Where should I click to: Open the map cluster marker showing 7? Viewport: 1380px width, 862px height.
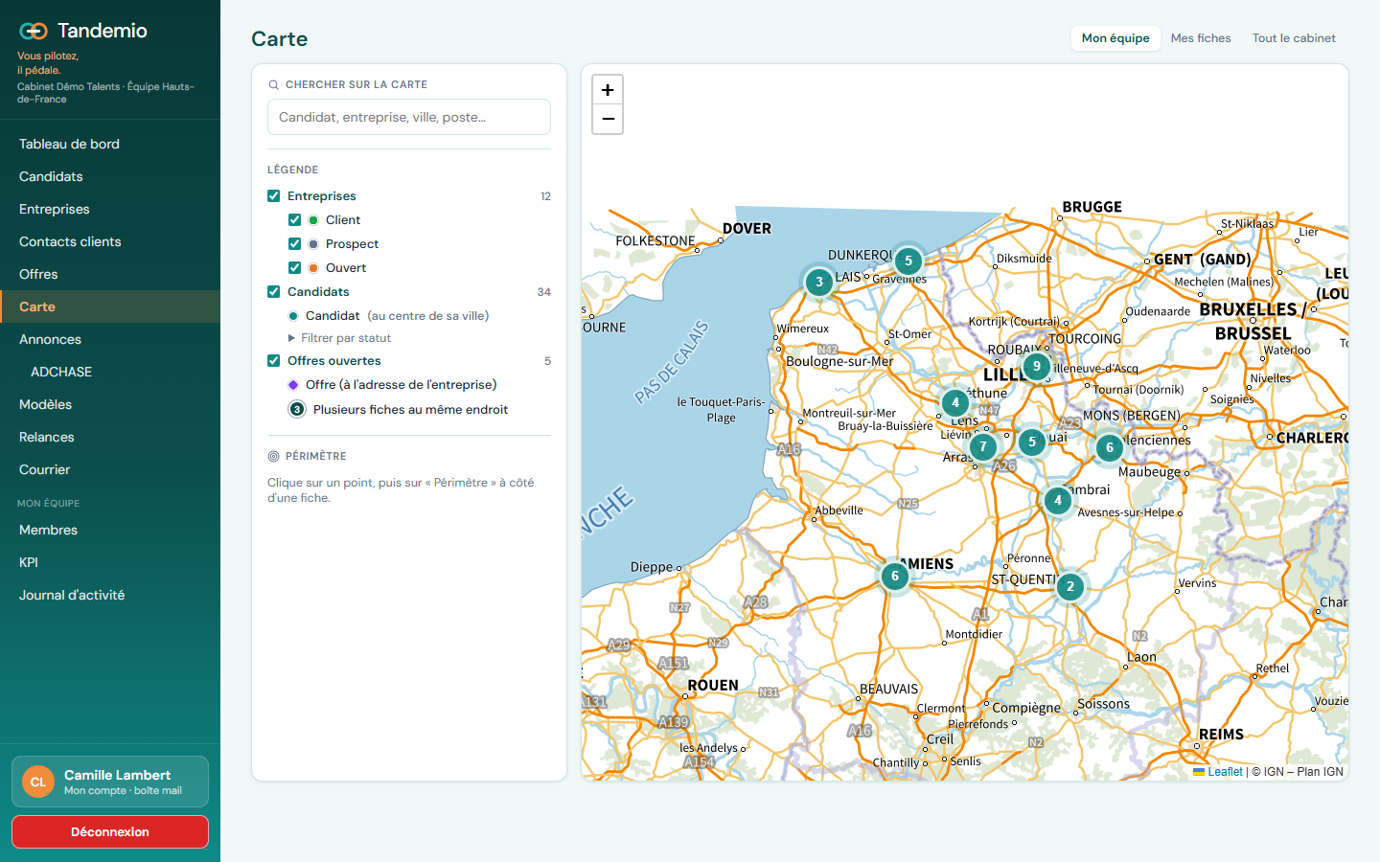[x=982, y=446]
